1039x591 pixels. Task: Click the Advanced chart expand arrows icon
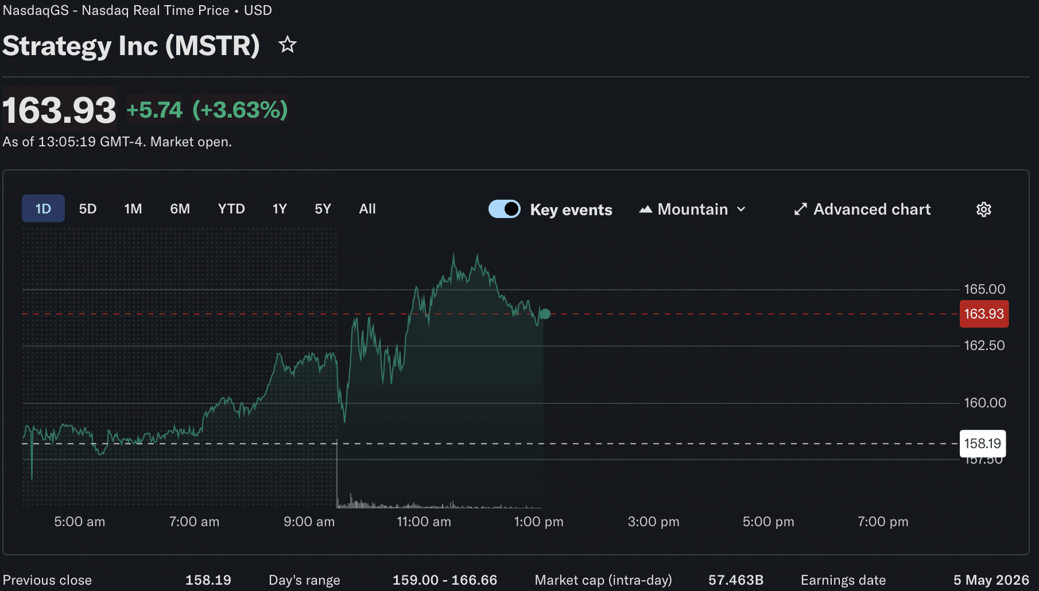tap(800, 209)
